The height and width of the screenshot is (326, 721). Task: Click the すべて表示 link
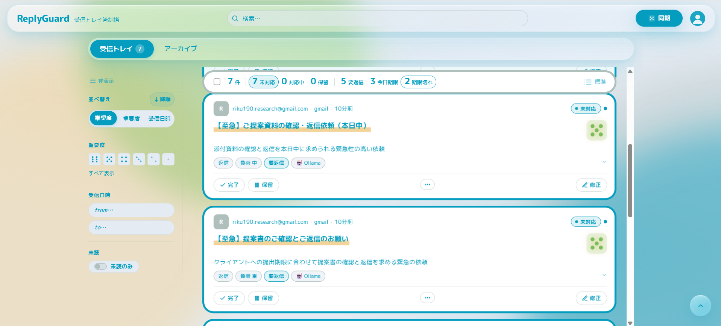[101, 173]
